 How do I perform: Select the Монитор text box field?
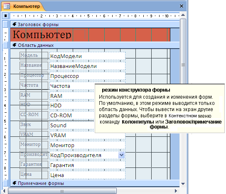coord(88,145)
